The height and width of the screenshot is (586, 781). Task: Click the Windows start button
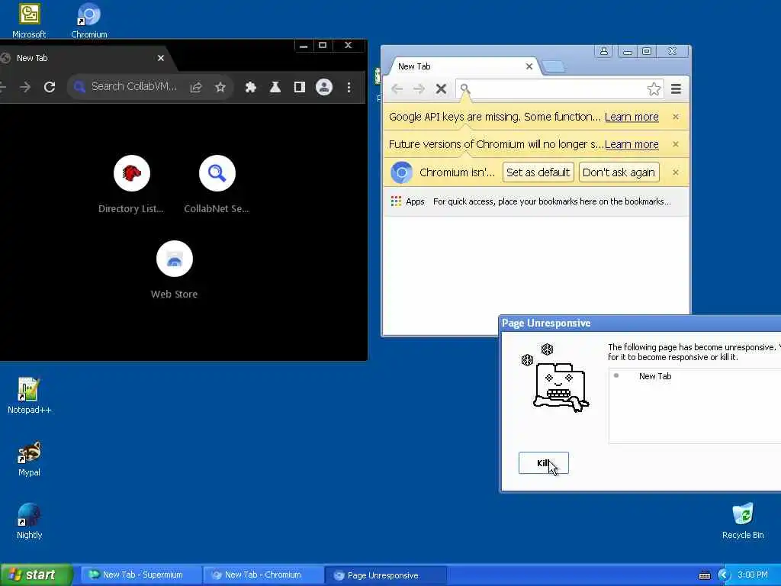[37, 575]
